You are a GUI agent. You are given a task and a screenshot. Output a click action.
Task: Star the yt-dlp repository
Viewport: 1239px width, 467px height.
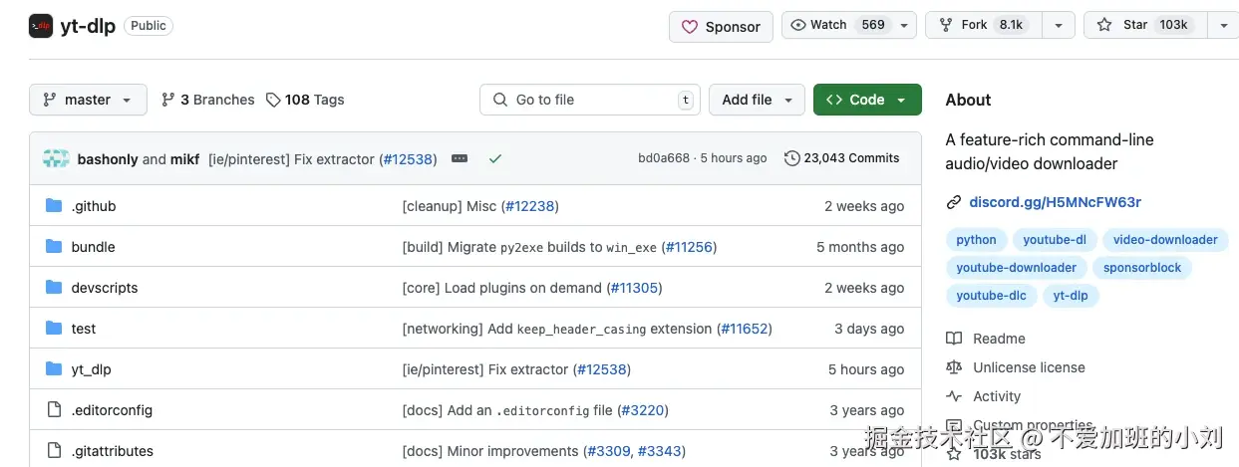(x=1142, y=26)
